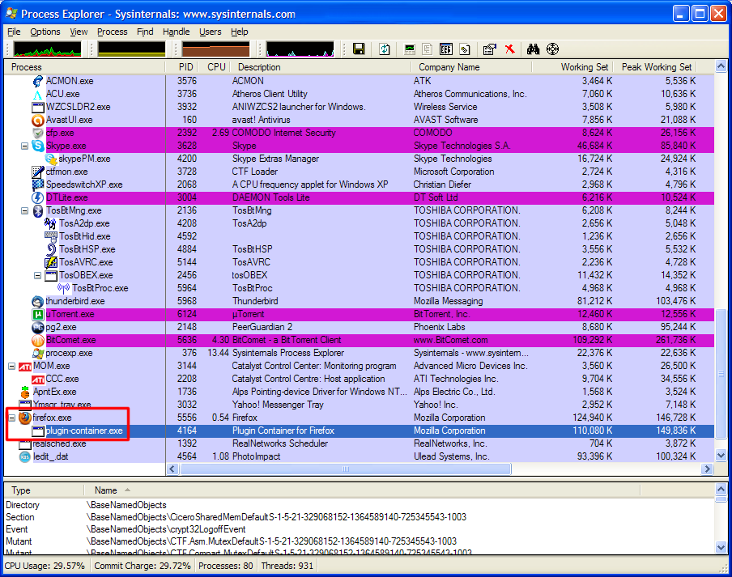Collapse the TosOBEX.exe tree node
Screen dimensions: 732x577
tap(38, 276)
